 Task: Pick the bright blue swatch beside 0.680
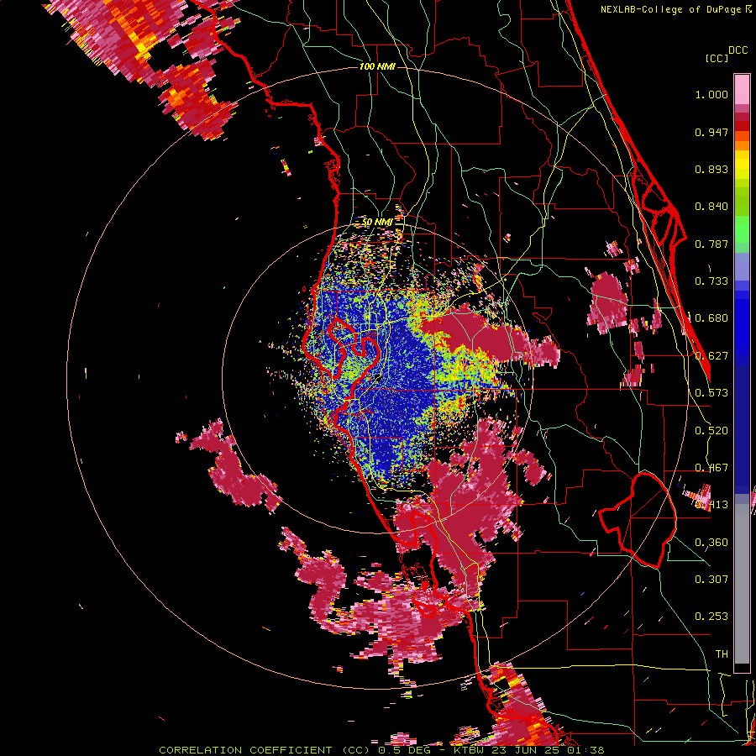(x=742, y=321)
